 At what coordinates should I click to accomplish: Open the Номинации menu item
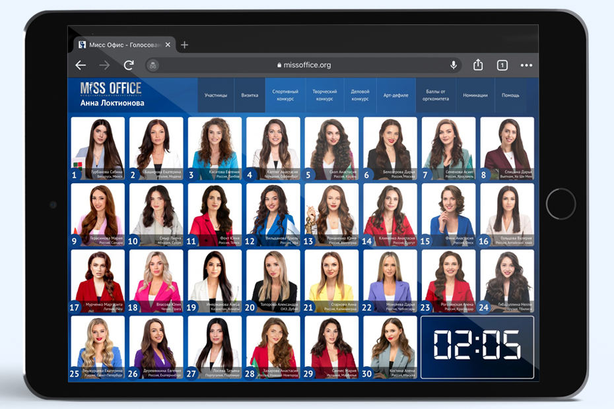[x=475, y=95]
